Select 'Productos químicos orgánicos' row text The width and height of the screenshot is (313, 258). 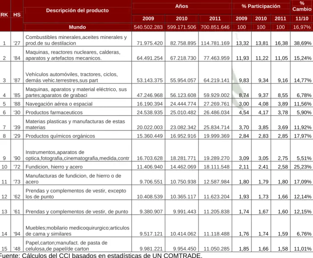(x=60, y=136)
